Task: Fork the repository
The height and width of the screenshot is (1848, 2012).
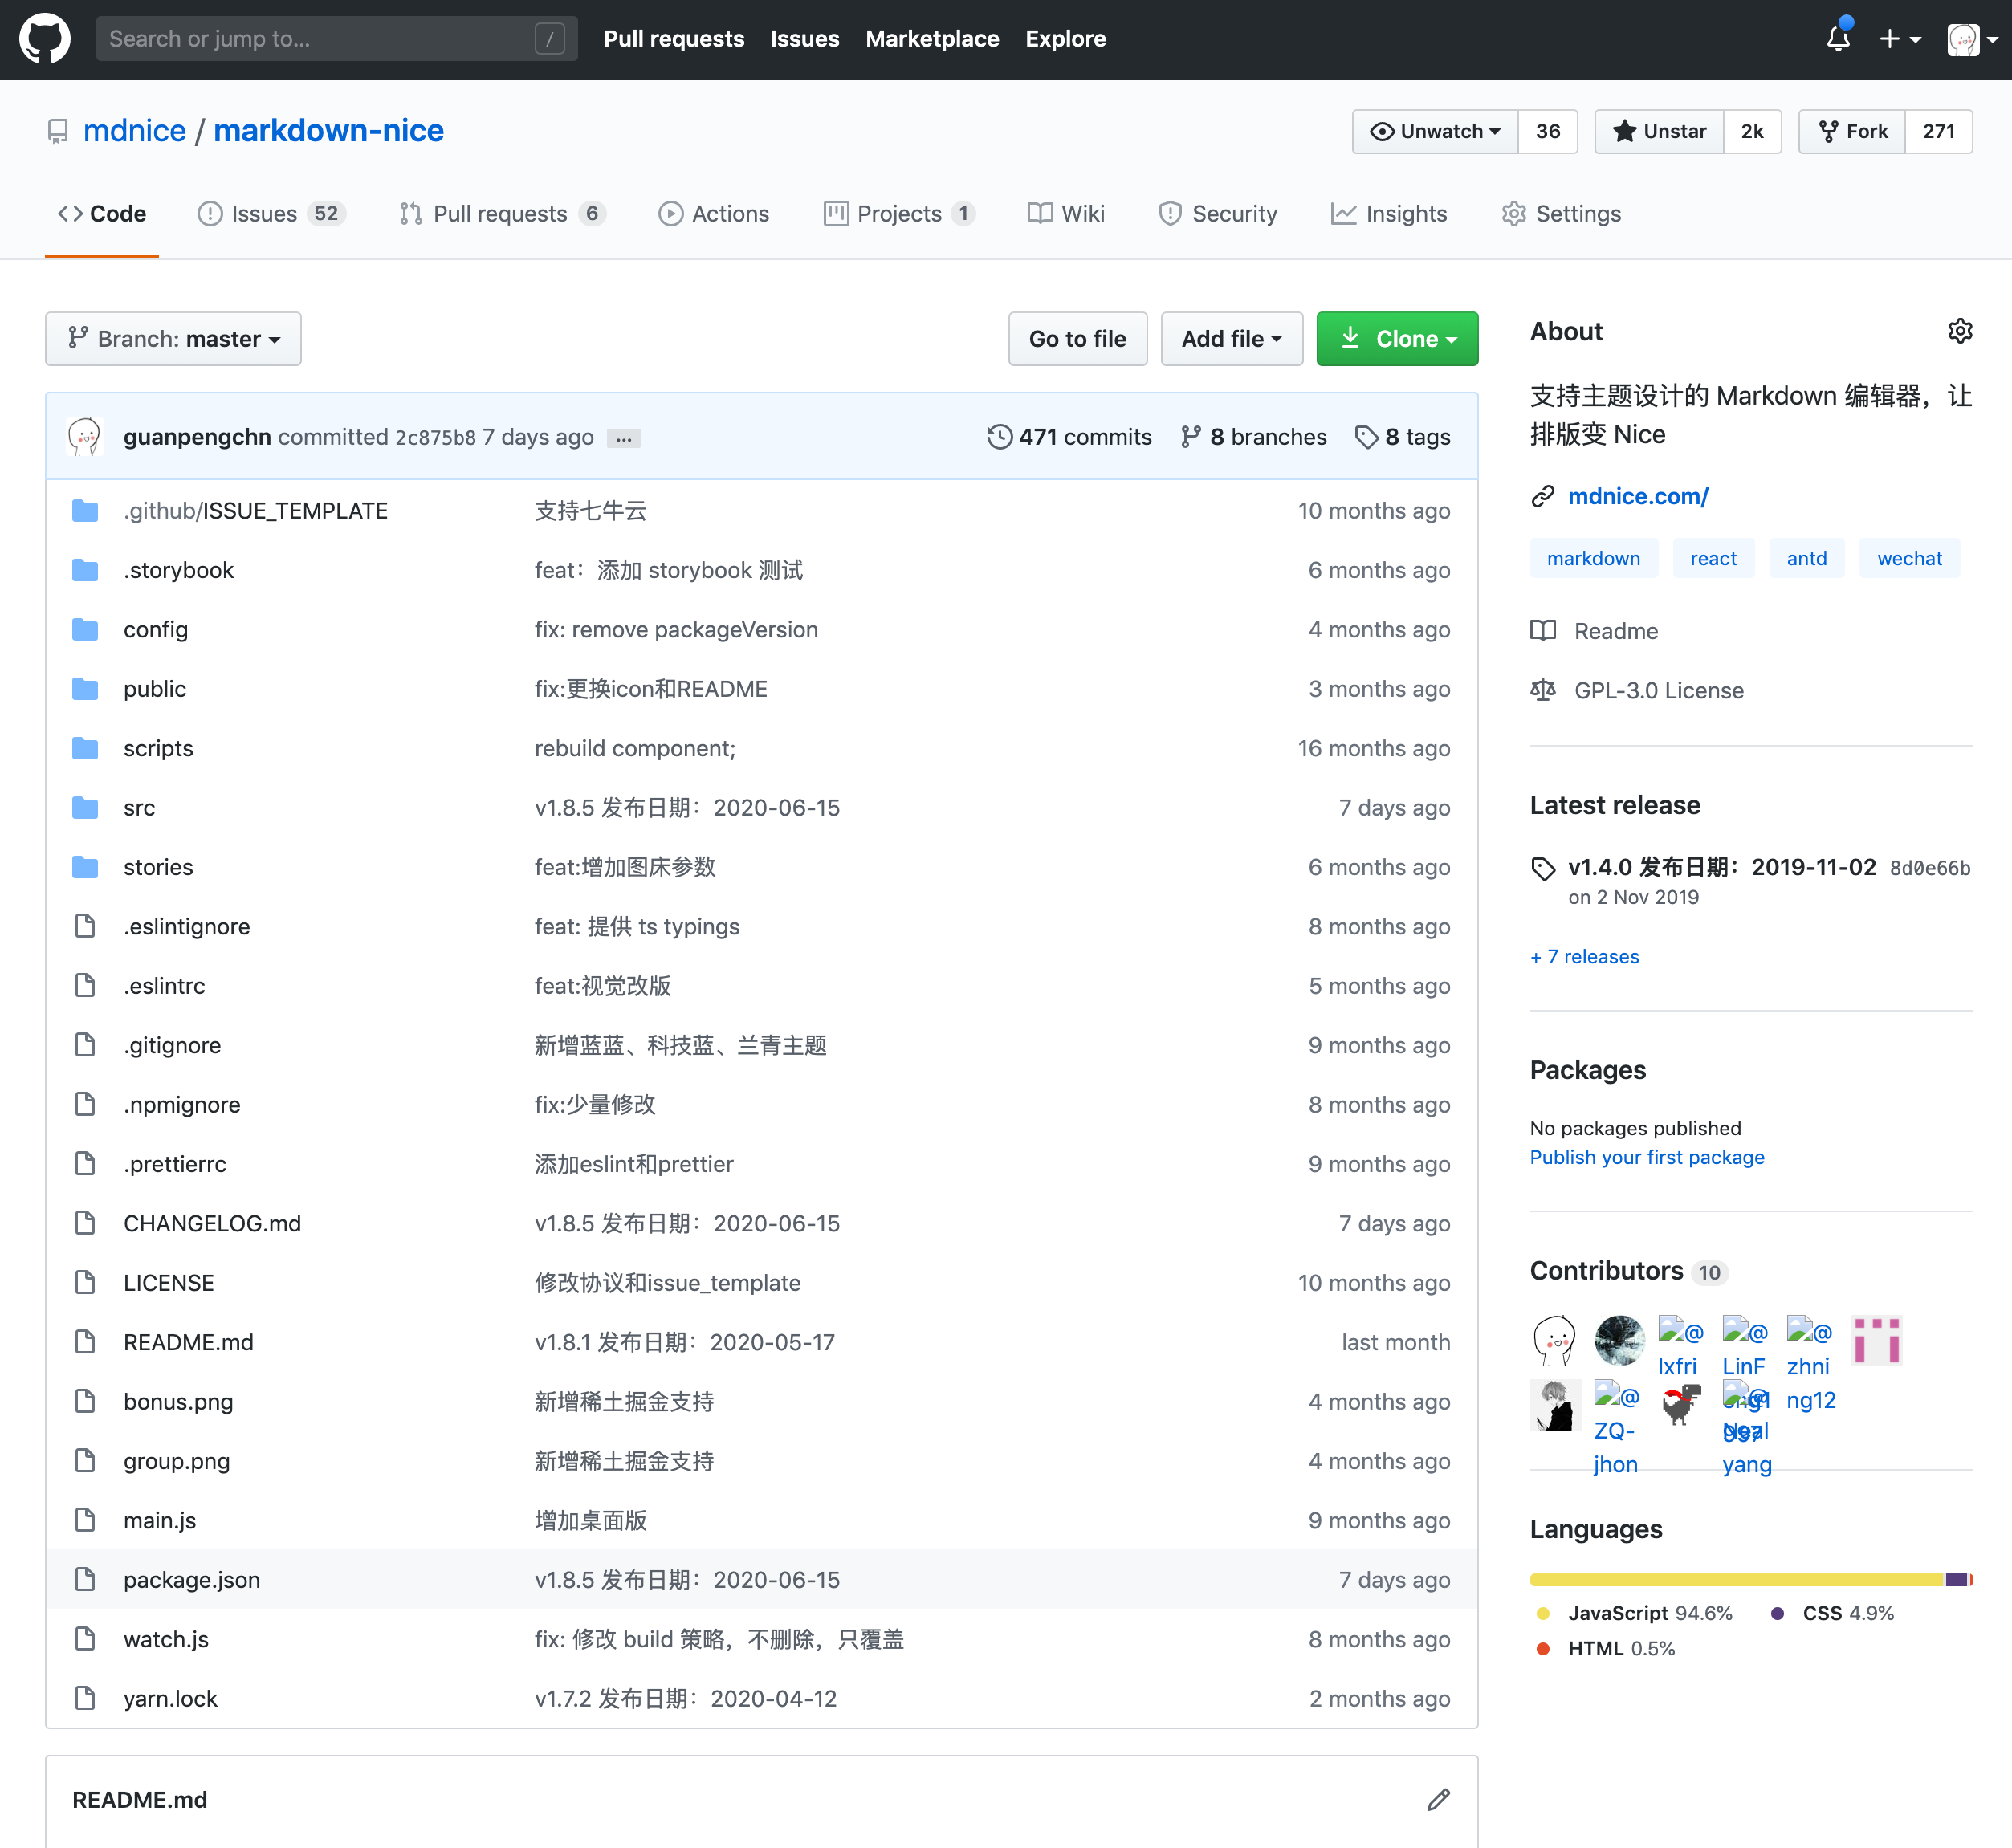Action: (1853, 131)
